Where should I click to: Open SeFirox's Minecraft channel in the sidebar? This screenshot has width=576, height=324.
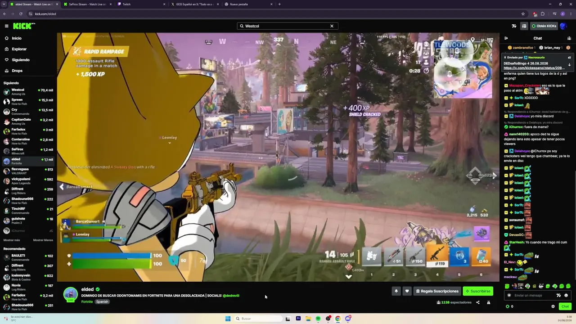(28, 151)
